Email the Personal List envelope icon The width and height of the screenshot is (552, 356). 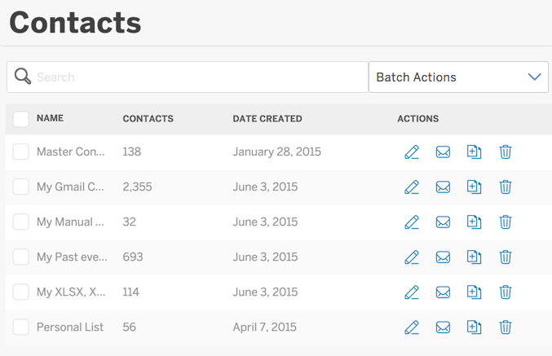tap(443, 327)
